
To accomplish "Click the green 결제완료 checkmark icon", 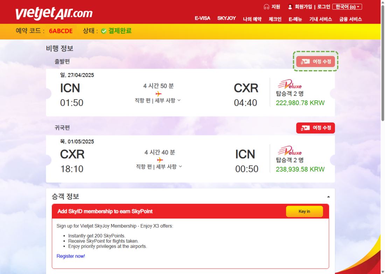I will click(x=104, y=31).
